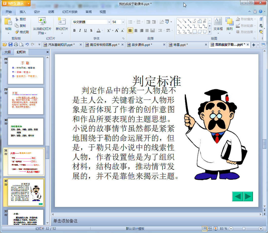Image resolution: width=268 pixels, height=233 pixels.
Task: Decrease paragraph indent icon
Action: click(x=148, y=22)
